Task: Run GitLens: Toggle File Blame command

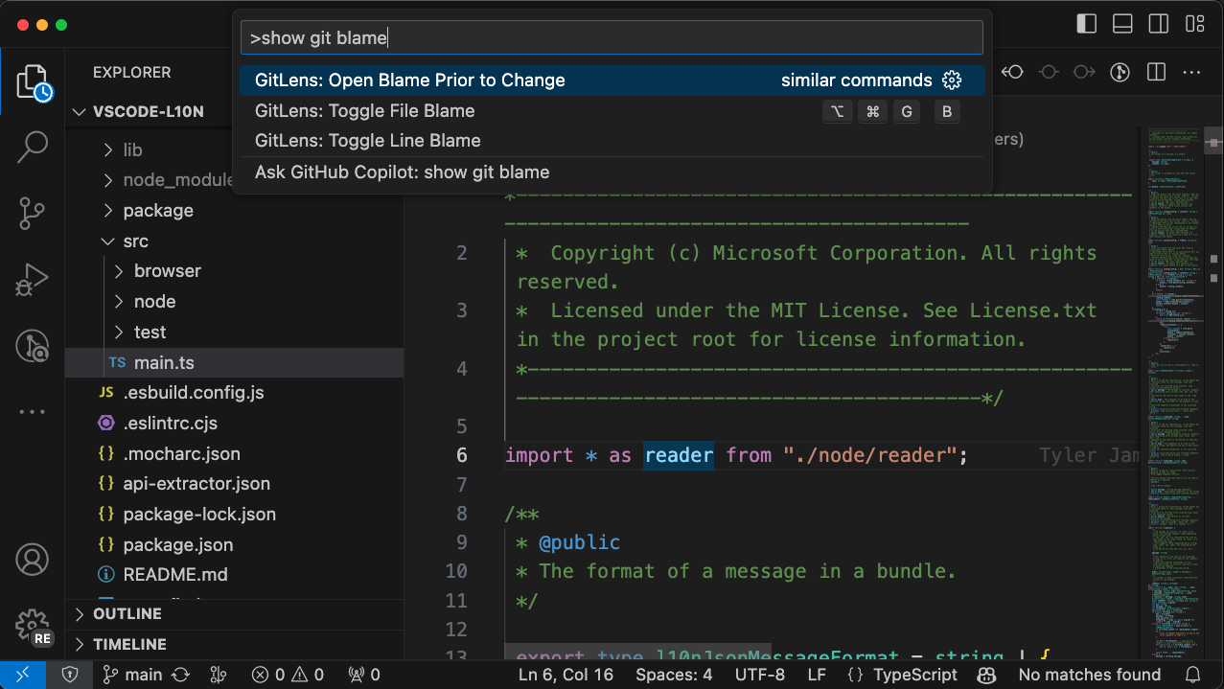Action: point(364,111)
